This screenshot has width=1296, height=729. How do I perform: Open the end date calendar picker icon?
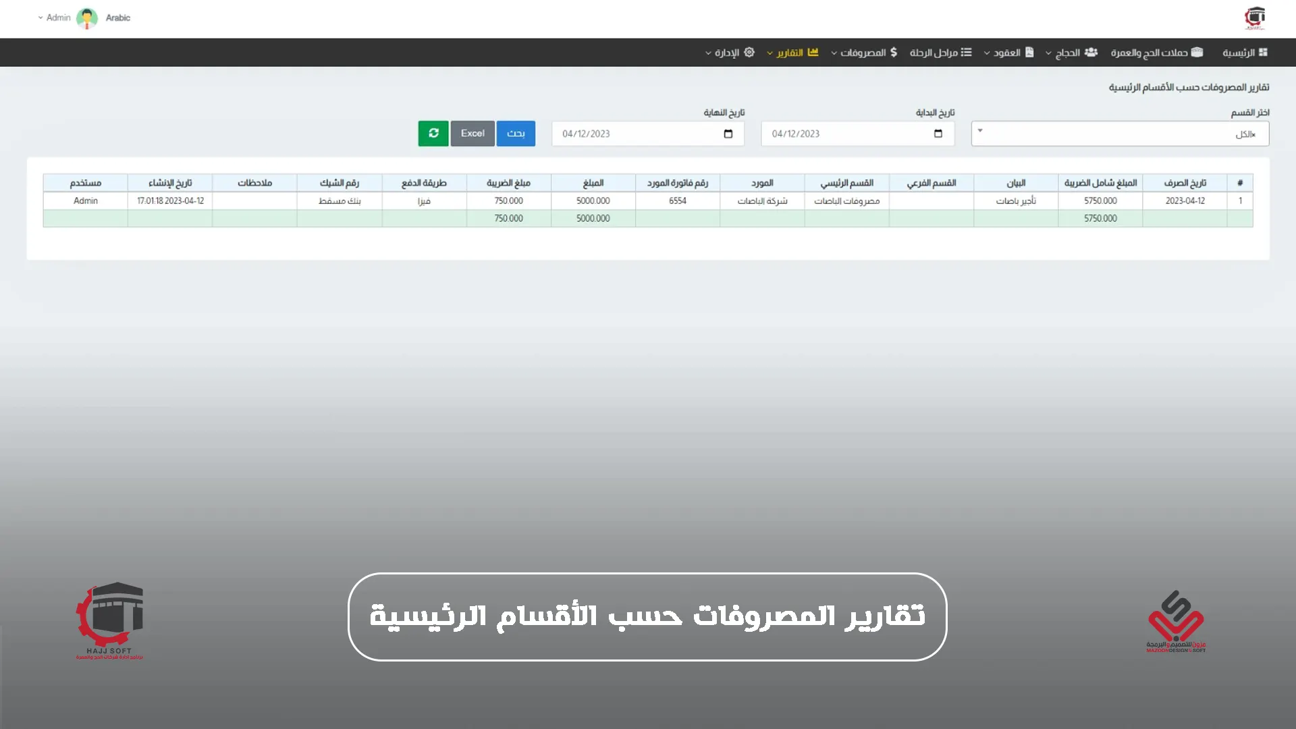[x=728, y=134]
